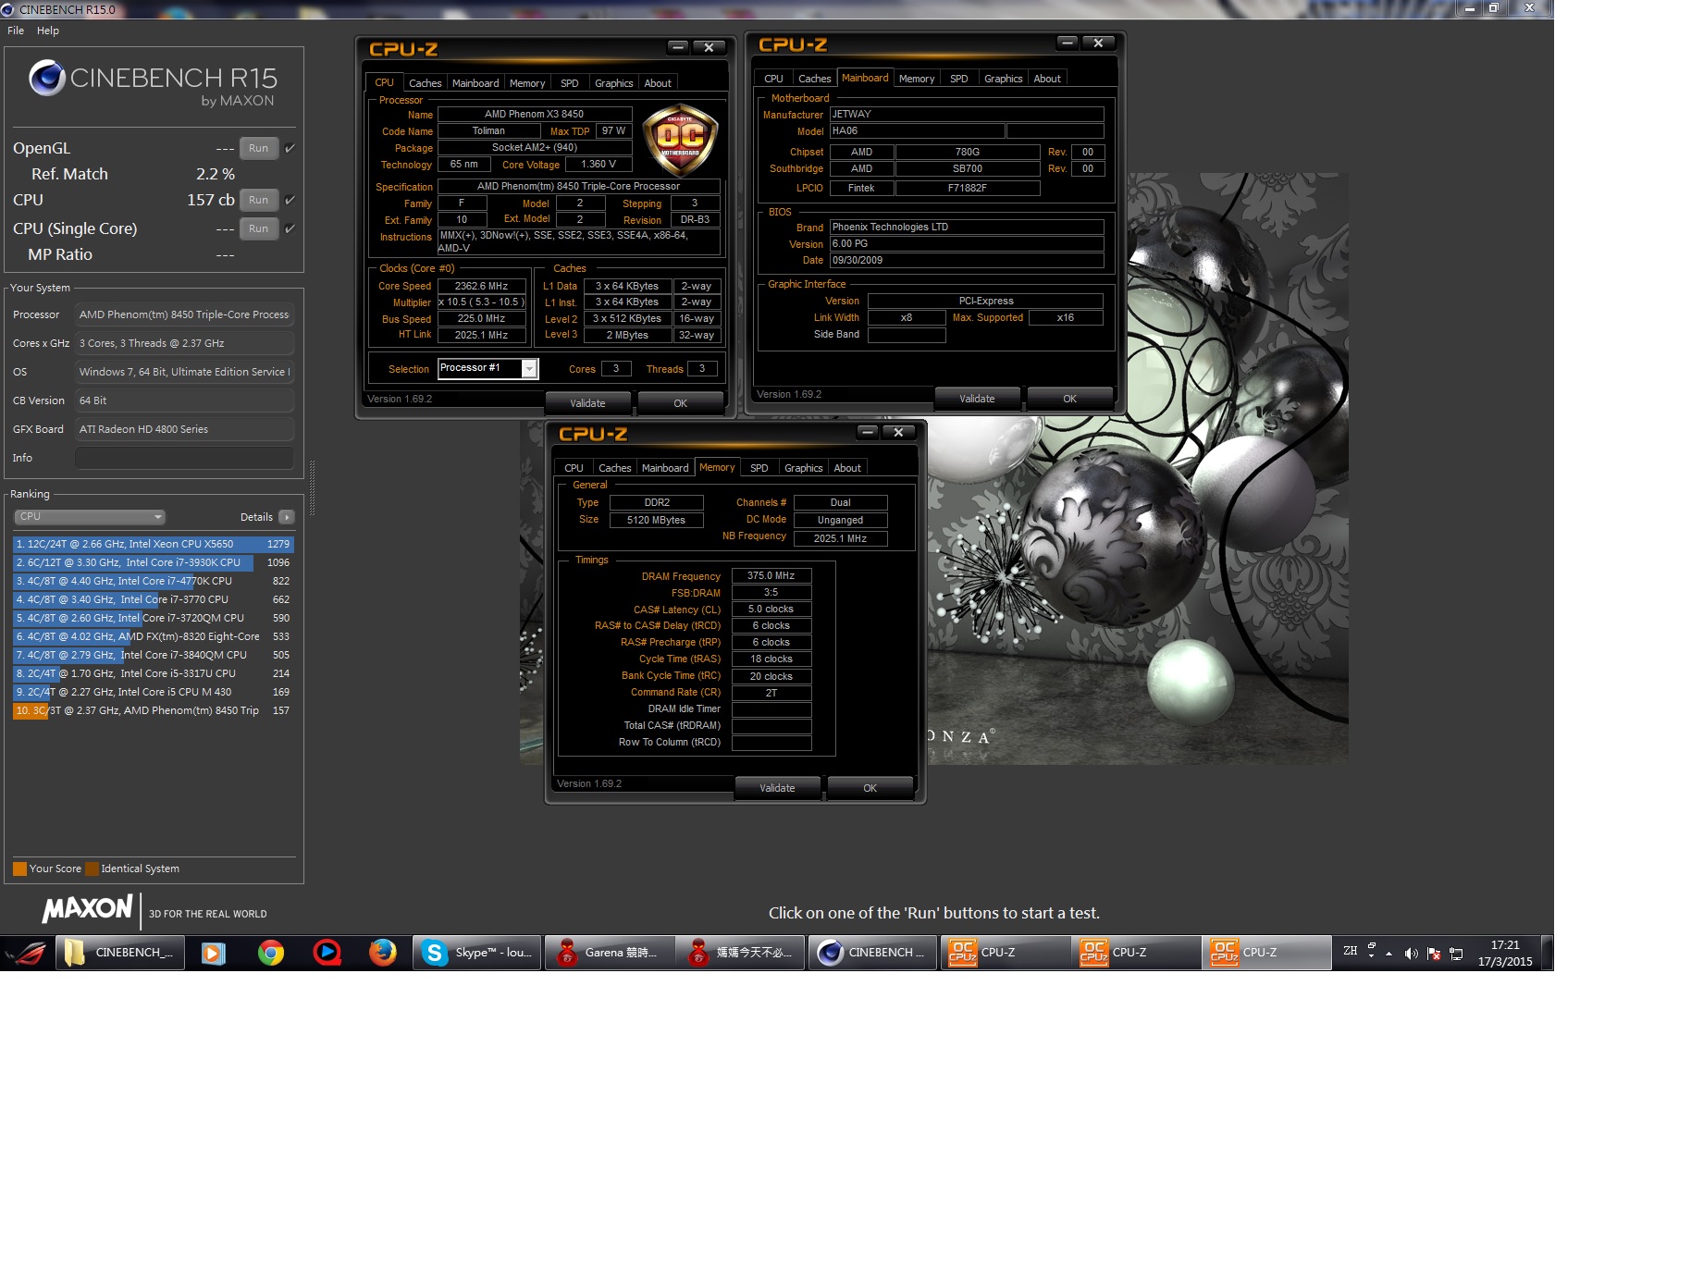1691x1269 pixels.
Task: Click the ZH language indicator in tray
Action: (x=1350, y=951)
